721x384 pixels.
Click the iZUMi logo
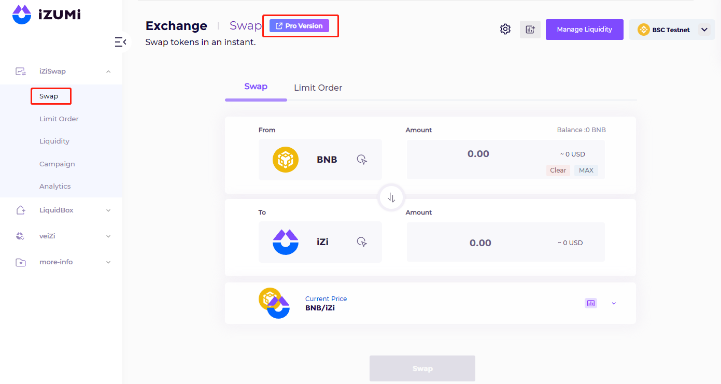[46, 15]
